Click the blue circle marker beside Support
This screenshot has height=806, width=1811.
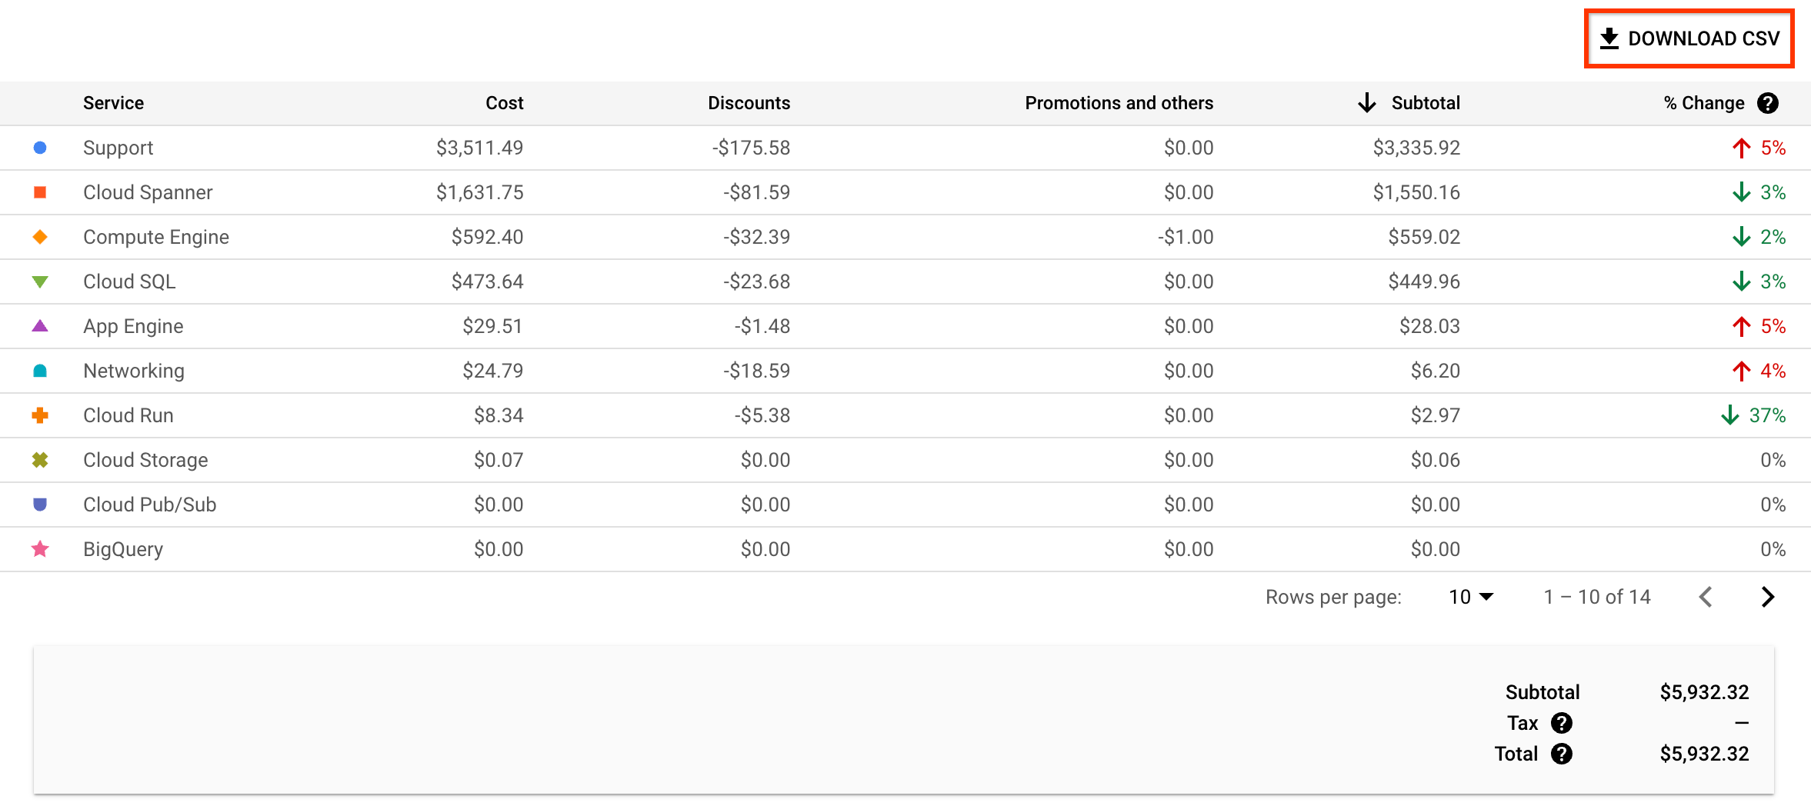40,148
